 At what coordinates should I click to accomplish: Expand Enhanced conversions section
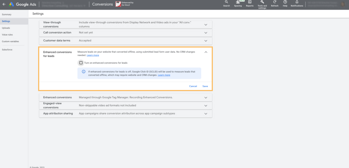[206, 98]
